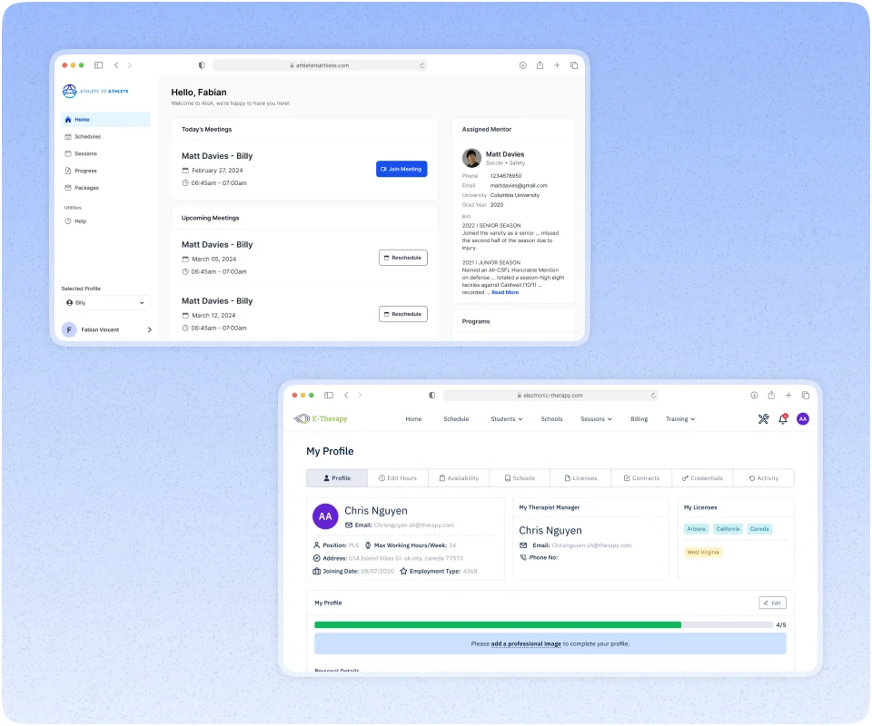This screenshot has width=872, height=726.
Task: Click the add a professional image link
Action: 526,644
